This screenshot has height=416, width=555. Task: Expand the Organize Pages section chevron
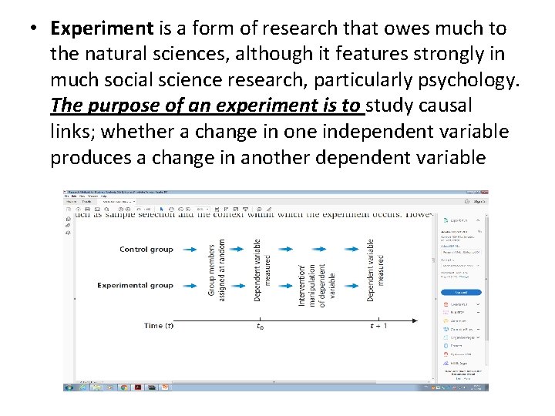click(x=478, y=337)
